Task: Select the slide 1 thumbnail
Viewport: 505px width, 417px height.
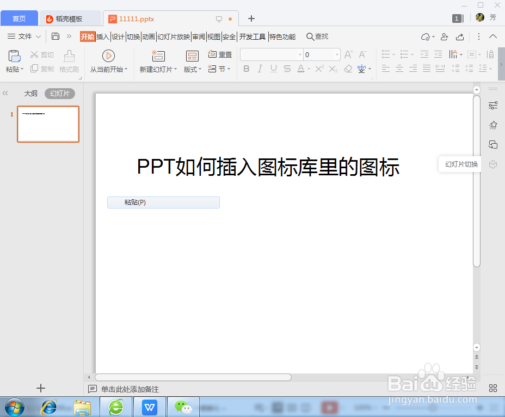Action: click(x=48, y=124)
